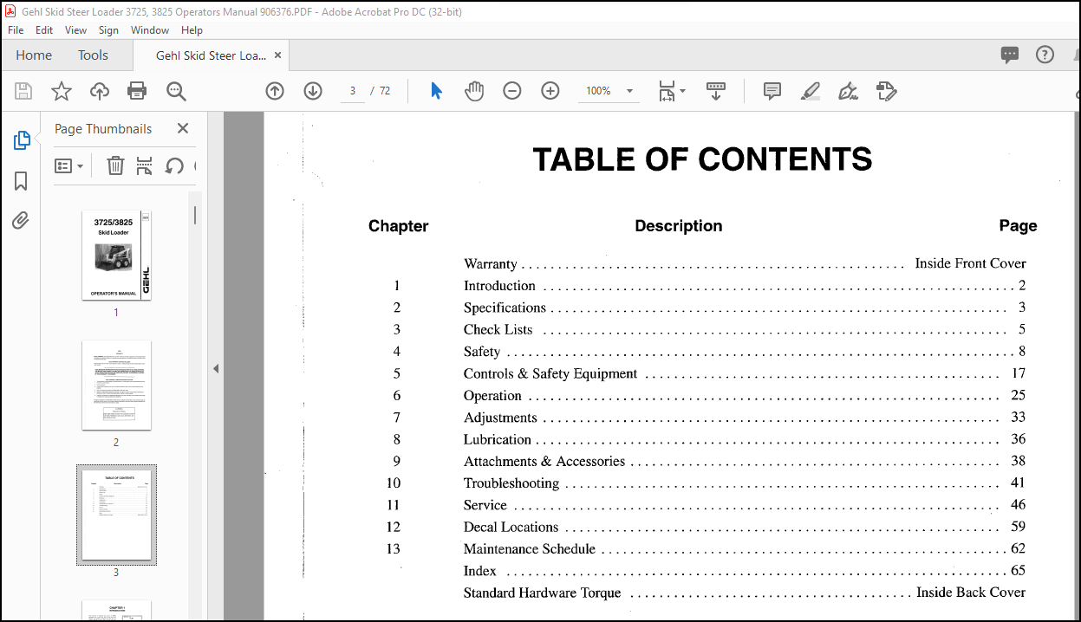Click the Warranty contents entry

[491, 263]
